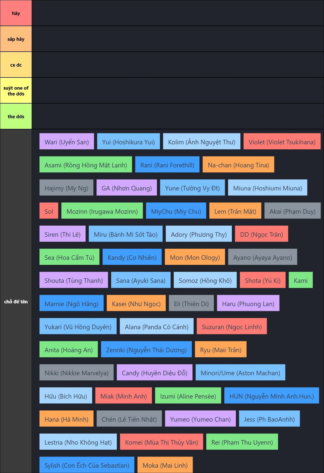The width and height of the screenshot is (324, 473).
Task: Select the Chén (Lê Tiến Nhật) tile
Action: click(x=129, y=419)
